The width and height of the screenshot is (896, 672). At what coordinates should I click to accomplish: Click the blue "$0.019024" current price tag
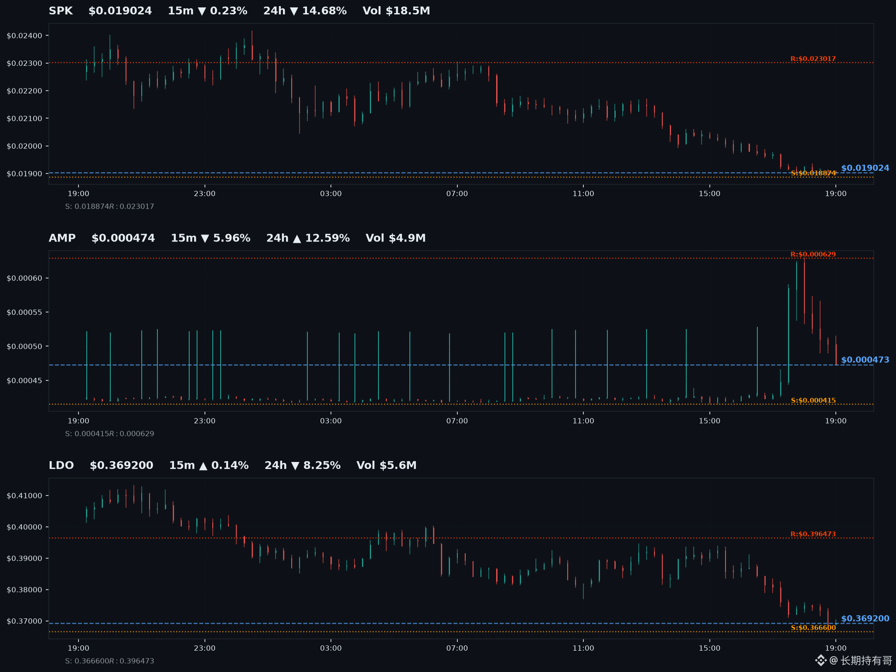(865, 168)
